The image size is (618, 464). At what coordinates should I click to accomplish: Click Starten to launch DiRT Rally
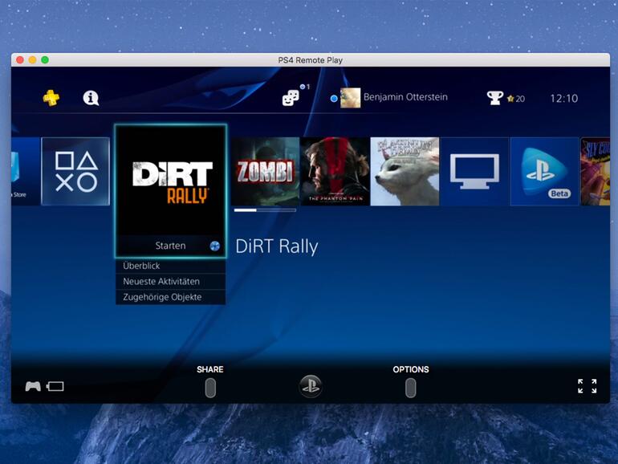[x=171, y=246]
